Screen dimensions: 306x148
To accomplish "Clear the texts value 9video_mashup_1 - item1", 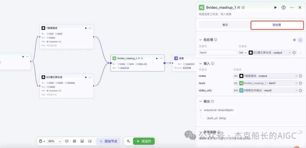I will [x=296, y=83].
